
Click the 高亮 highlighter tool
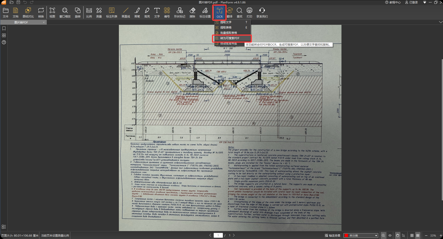click(147, 13)
